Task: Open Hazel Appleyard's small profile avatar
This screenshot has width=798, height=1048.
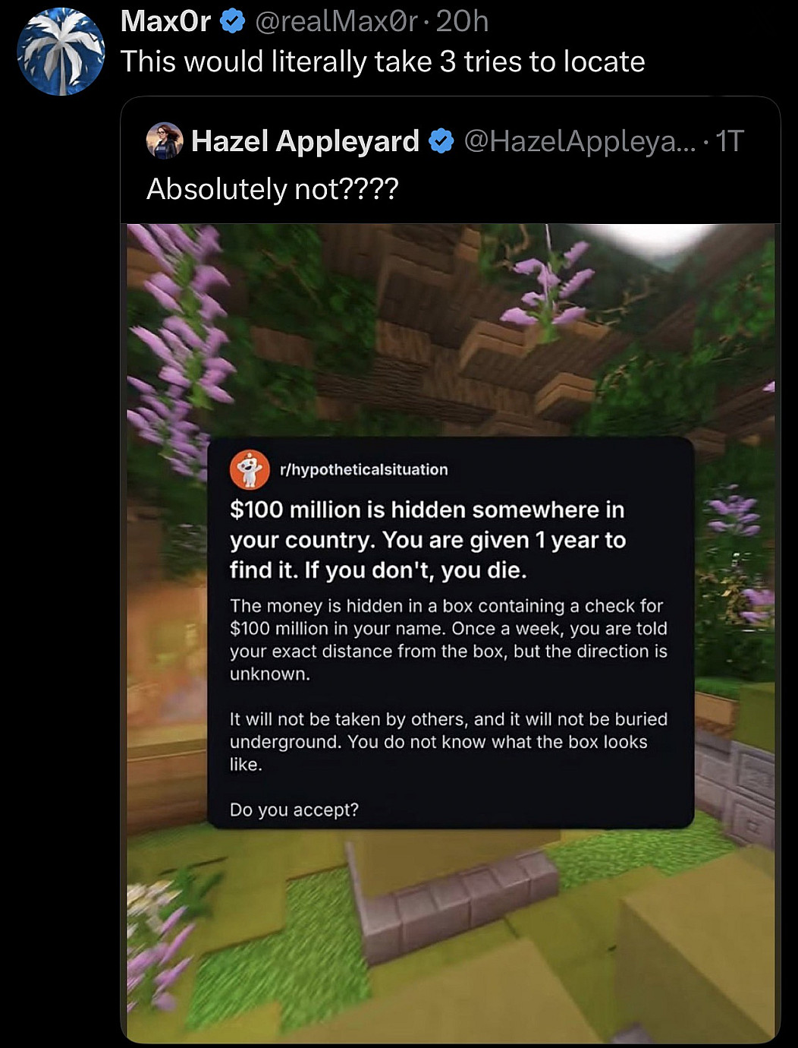Action: tap(165, 140)
